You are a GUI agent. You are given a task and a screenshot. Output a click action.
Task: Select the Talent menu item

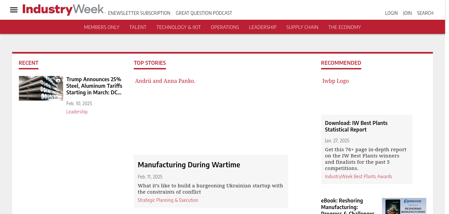138,27
